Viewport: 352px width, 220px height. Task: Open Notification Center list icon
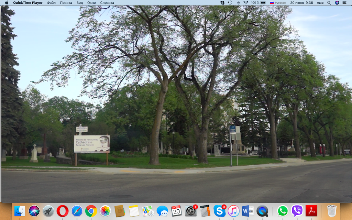(x=344, y=3)
